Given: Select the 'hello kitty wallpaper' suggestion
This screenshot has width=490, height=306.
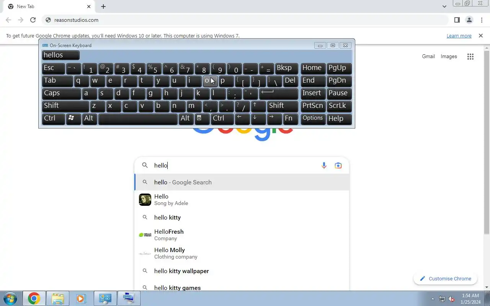Looking at the screenshot, I should [x=242, y=271].
